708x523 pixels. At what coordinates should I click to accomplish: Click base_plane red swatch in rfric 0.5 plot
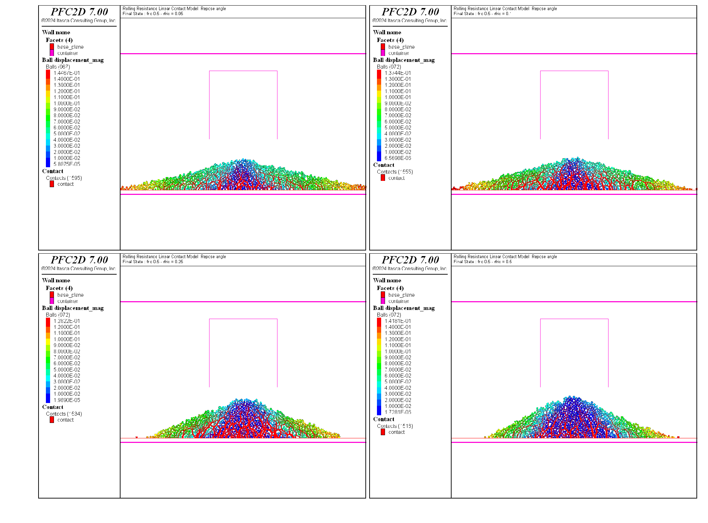383,295
